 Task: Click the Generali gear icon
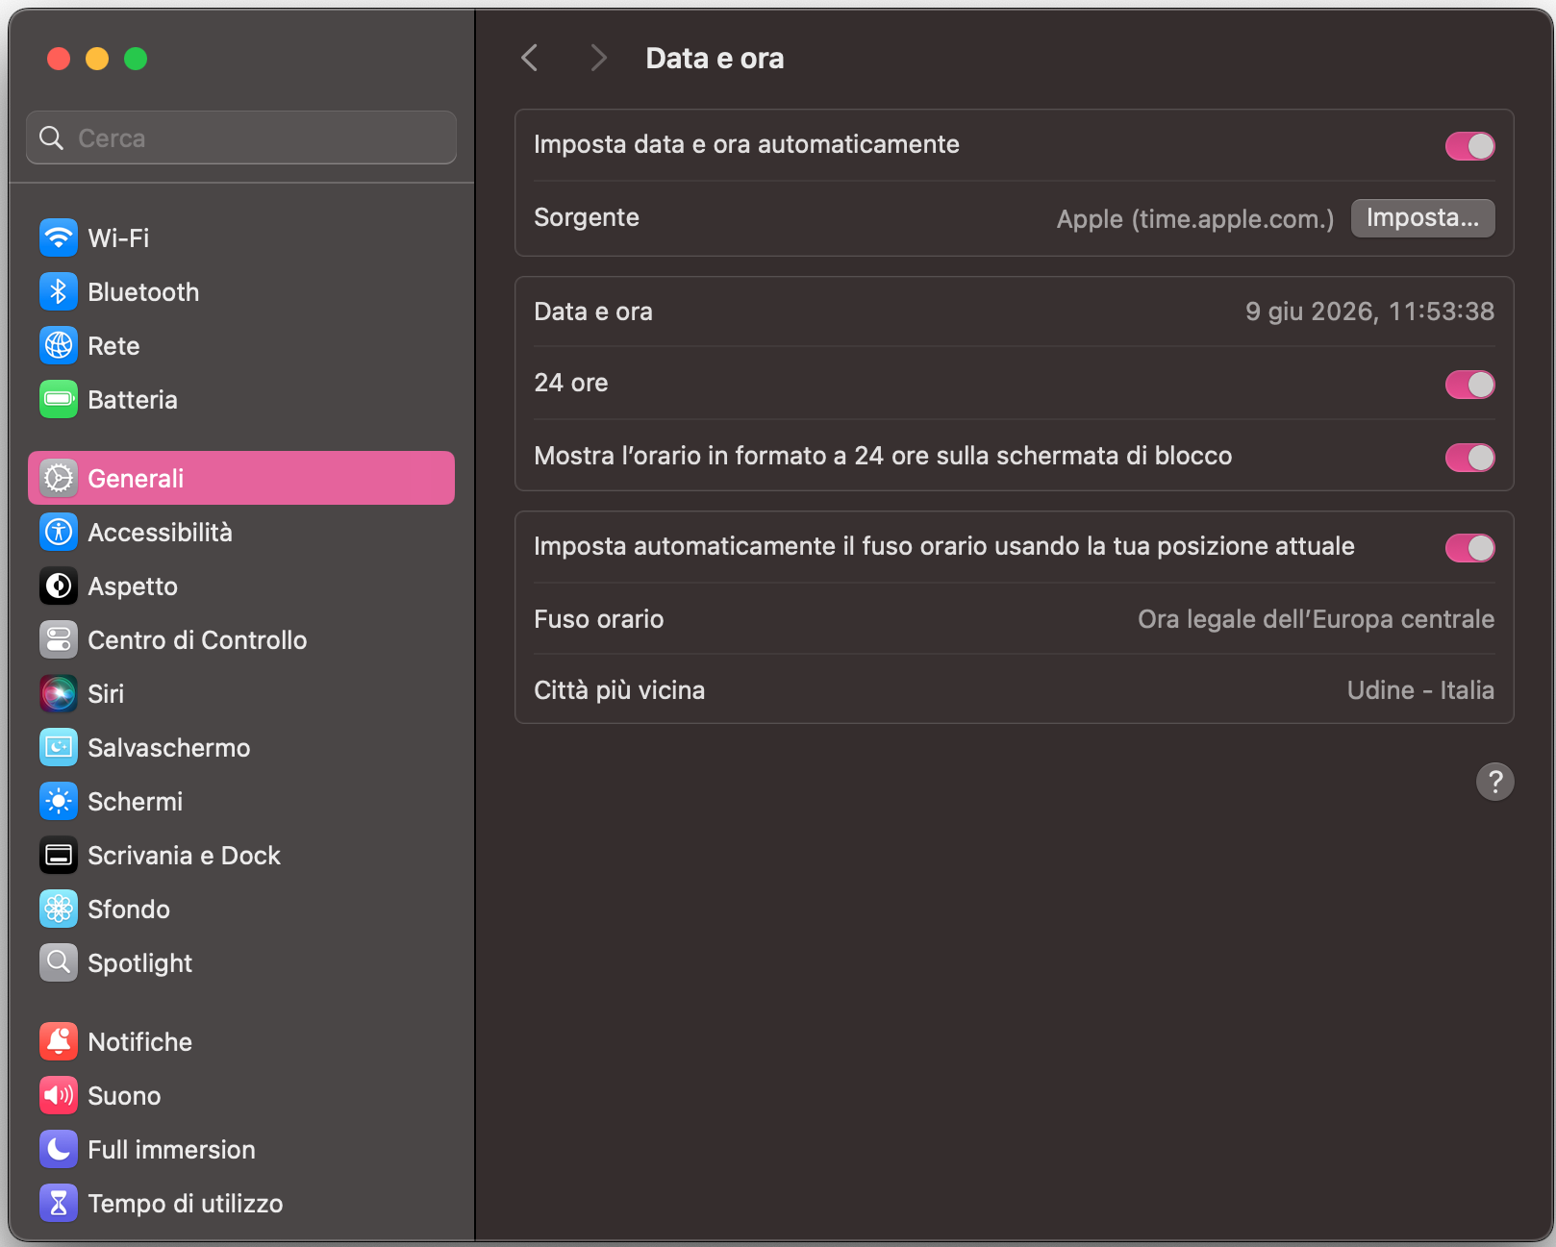tap(59, 478)
